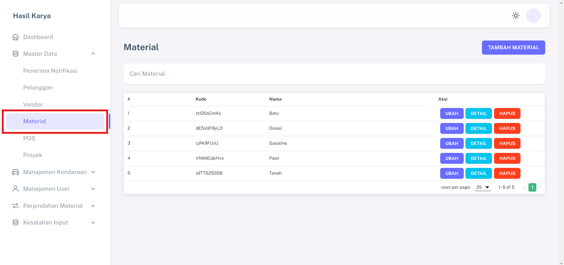The image size is (564, 265).
Task: Click the Kesalahan Input database icon
Action: [x=16, y=222]
